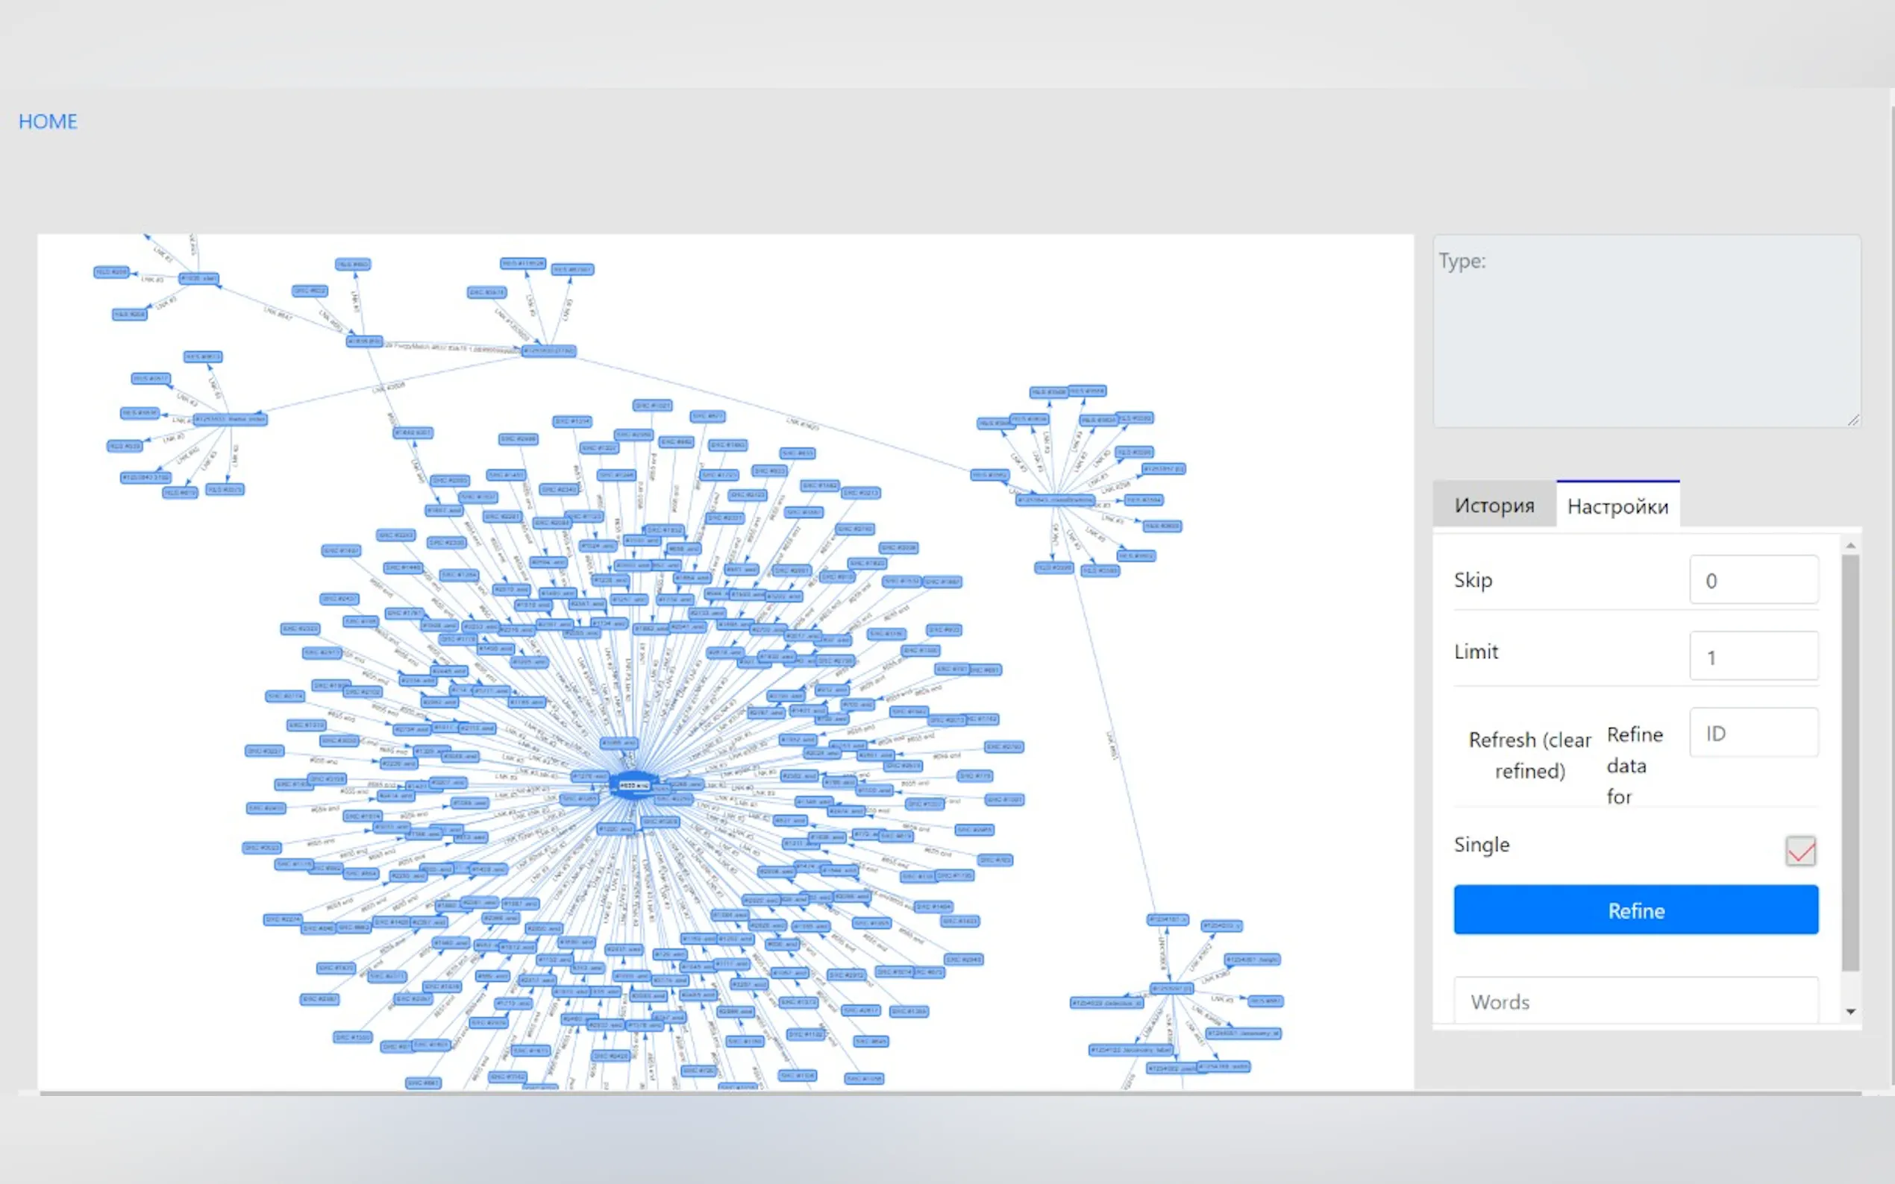The image size is (1895, 1184).
Task: Open the HOME link
Action: [48, 122]
